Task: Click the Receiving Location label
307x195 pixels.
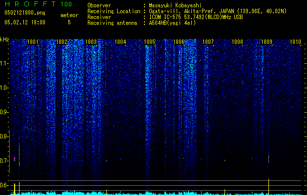Action: (x=114, y=11)
